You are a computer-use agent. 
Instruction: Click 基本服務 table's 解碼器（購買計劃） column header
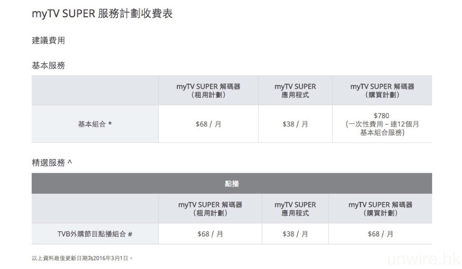[x=382, y=91]
